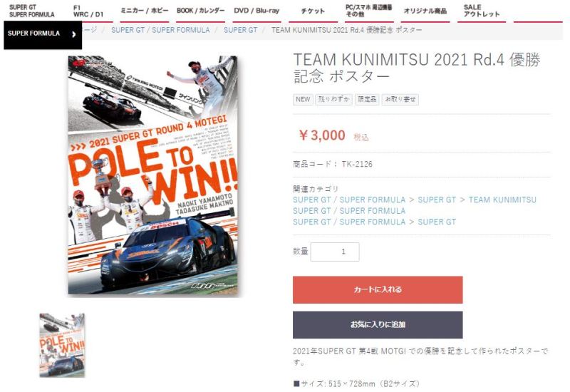Click the NEW tag label
The width and height of the screenshot is (570, 392).
[303, 99]
